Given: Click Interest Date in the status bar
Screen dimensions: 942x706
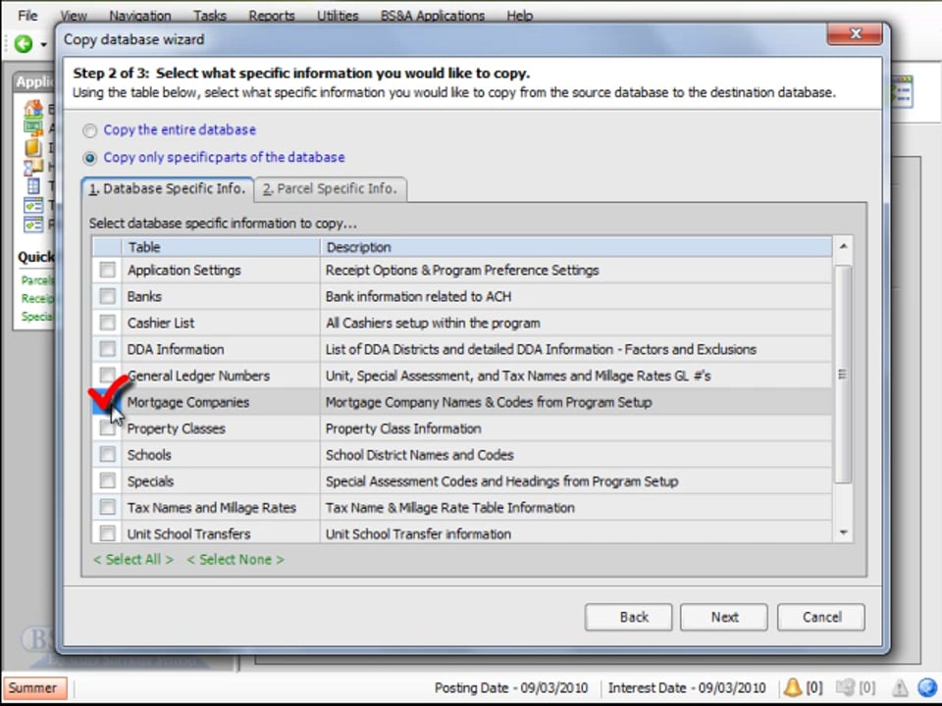Looking at the screenshot, I should 687,688.
